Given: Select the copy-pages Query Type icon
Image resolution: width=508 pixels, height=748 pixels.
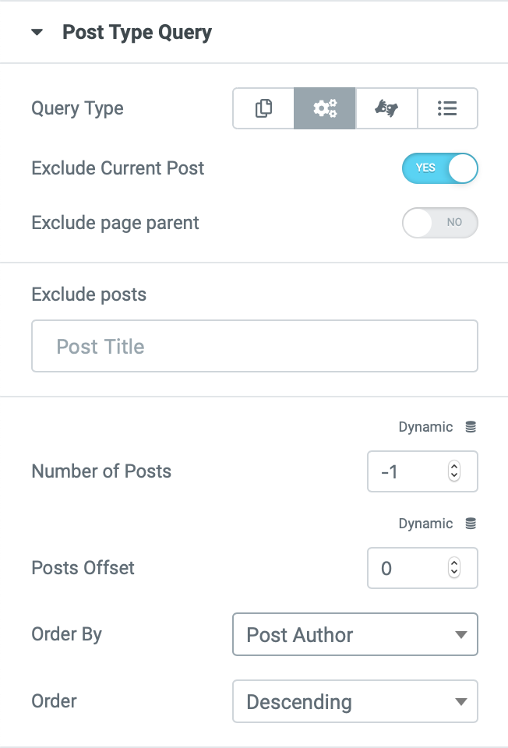Looking at the screenshot, I should click(263, 108).
